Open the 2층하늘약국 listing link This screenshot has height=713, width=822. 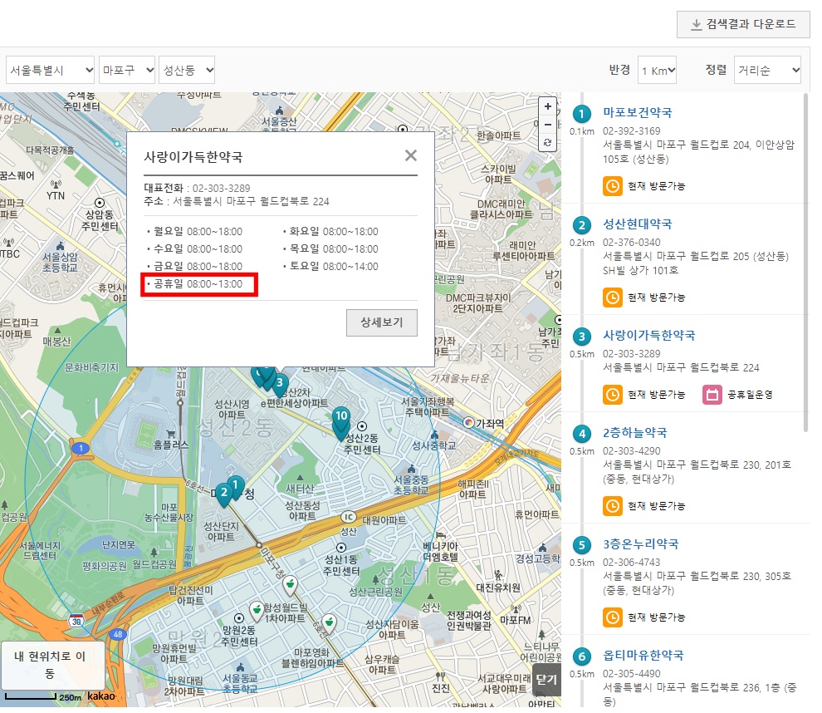coord(635,433)
